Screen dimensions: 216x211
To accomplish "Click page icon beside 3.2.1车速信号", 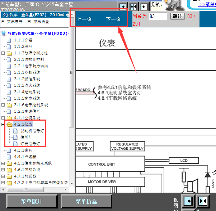I will point(9,112).
